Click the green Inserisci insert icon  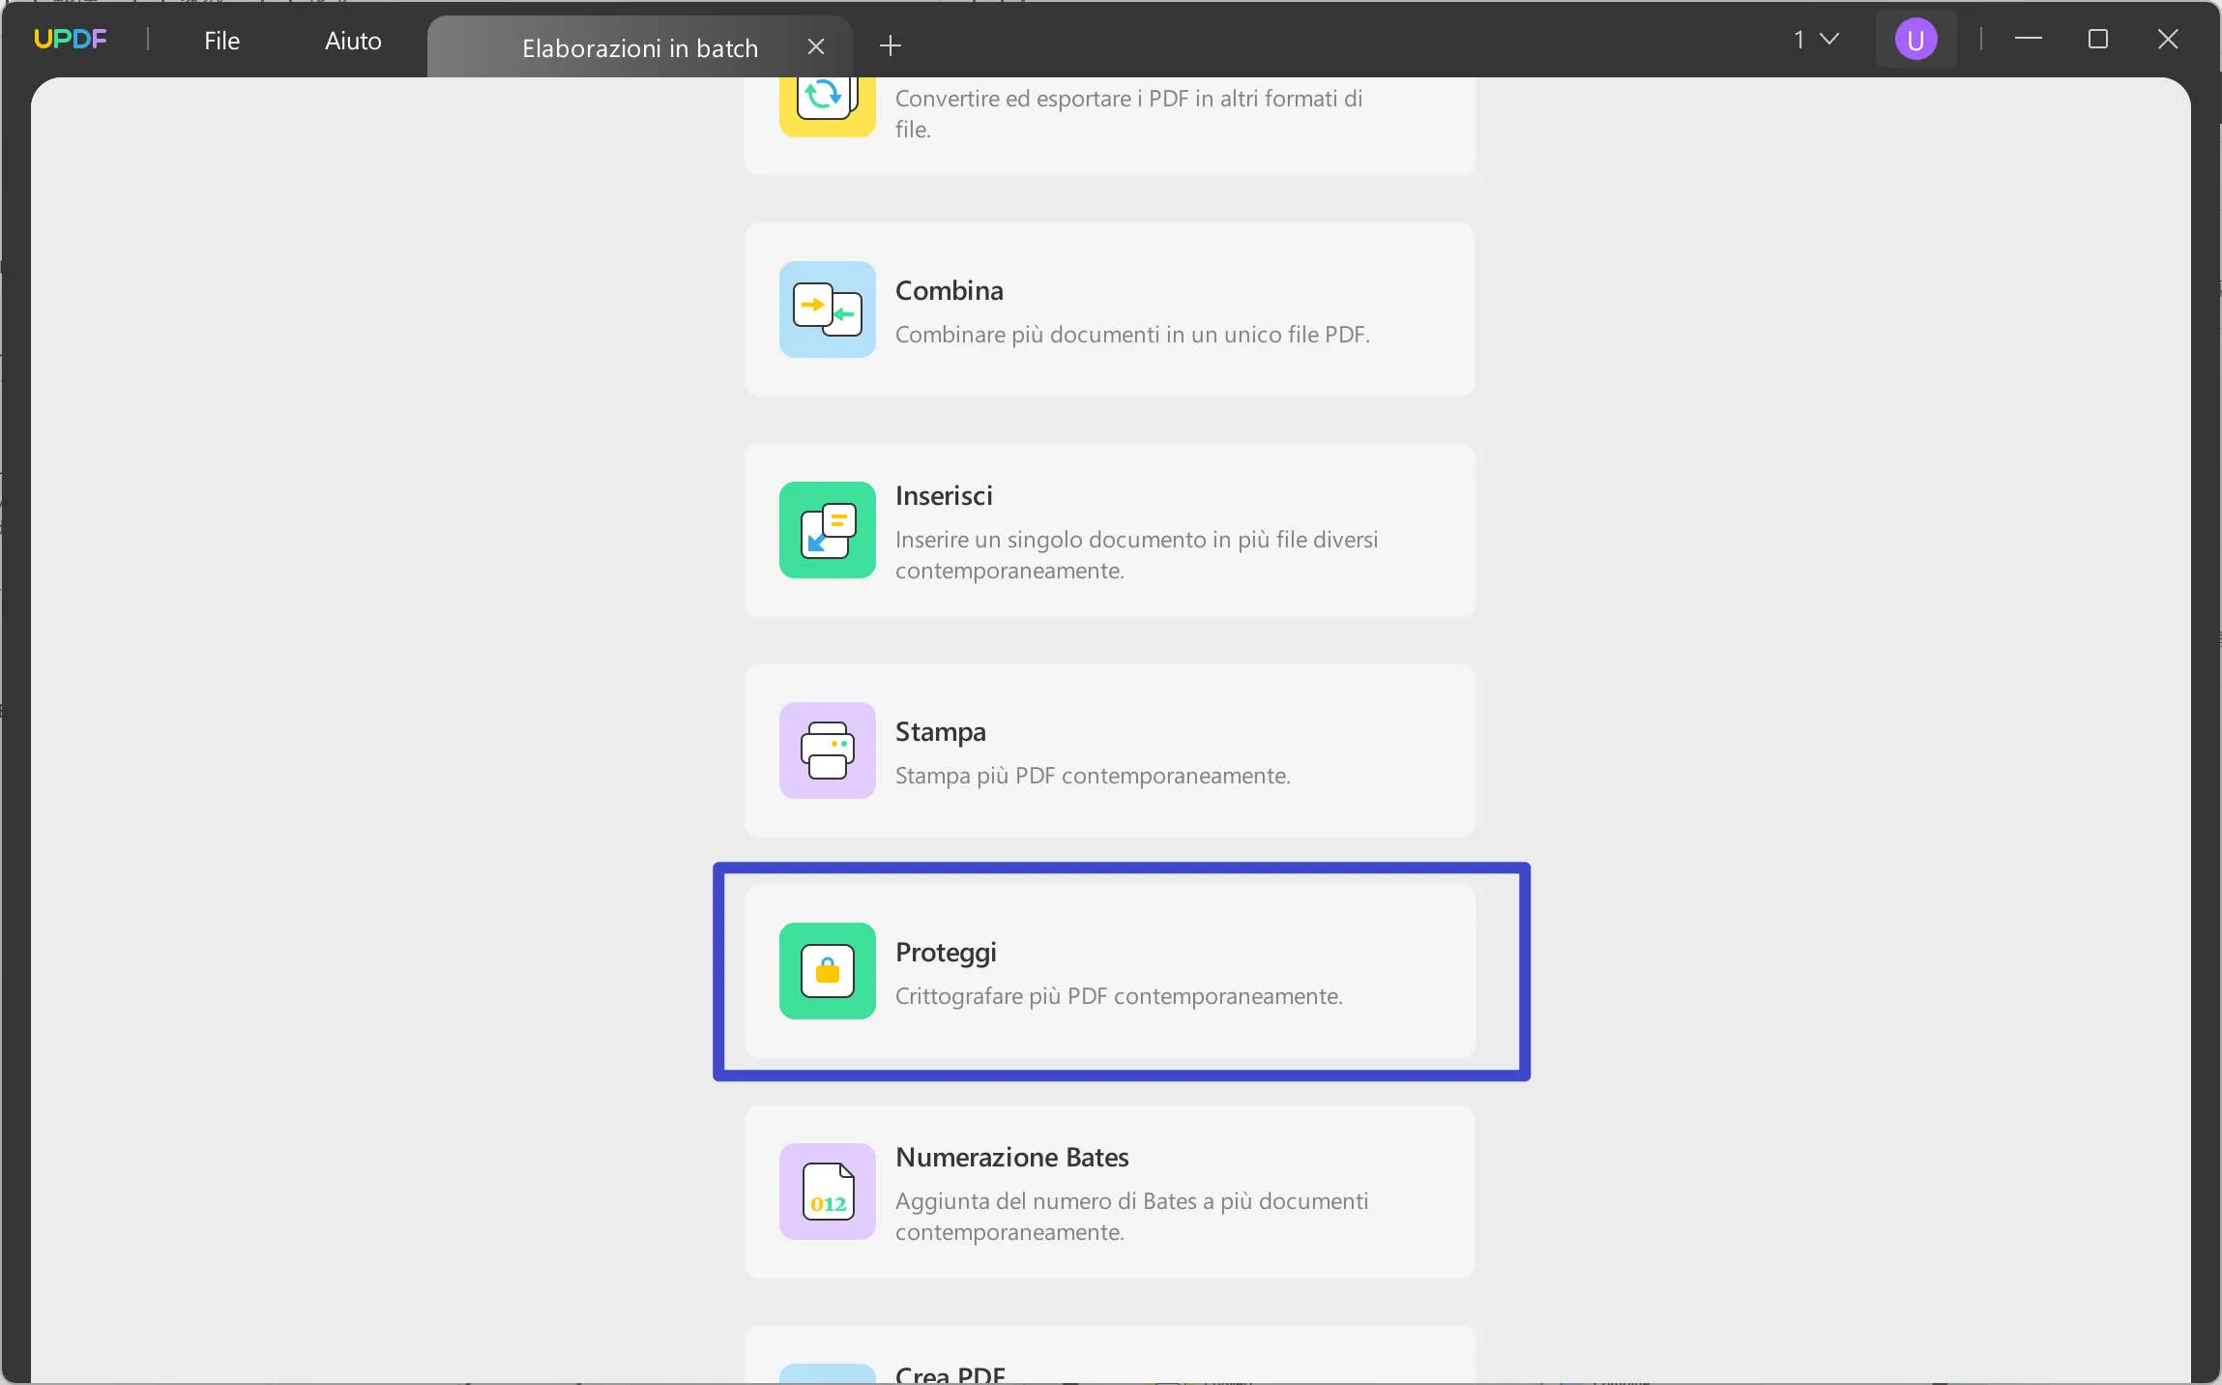click(x=828, y=530)
